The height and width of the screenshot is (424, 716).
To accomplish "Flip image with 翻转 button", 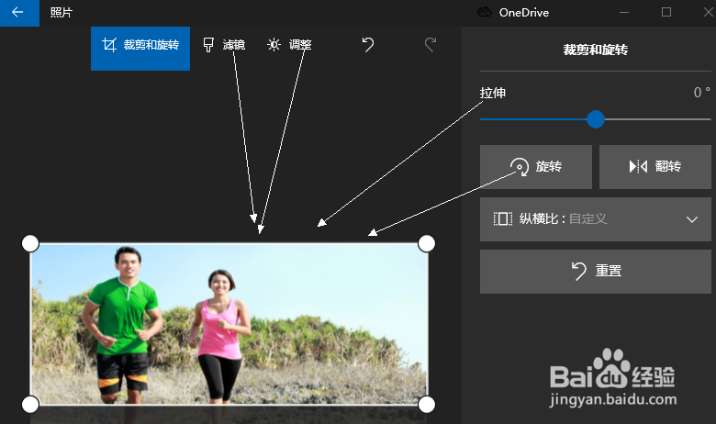I will pyautogui.click(x=655, y=167).
